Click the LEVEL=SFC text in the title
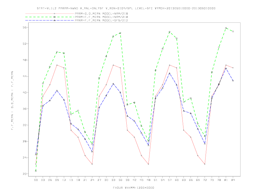This screenshot has width=254, height=196. pos(144,8)
